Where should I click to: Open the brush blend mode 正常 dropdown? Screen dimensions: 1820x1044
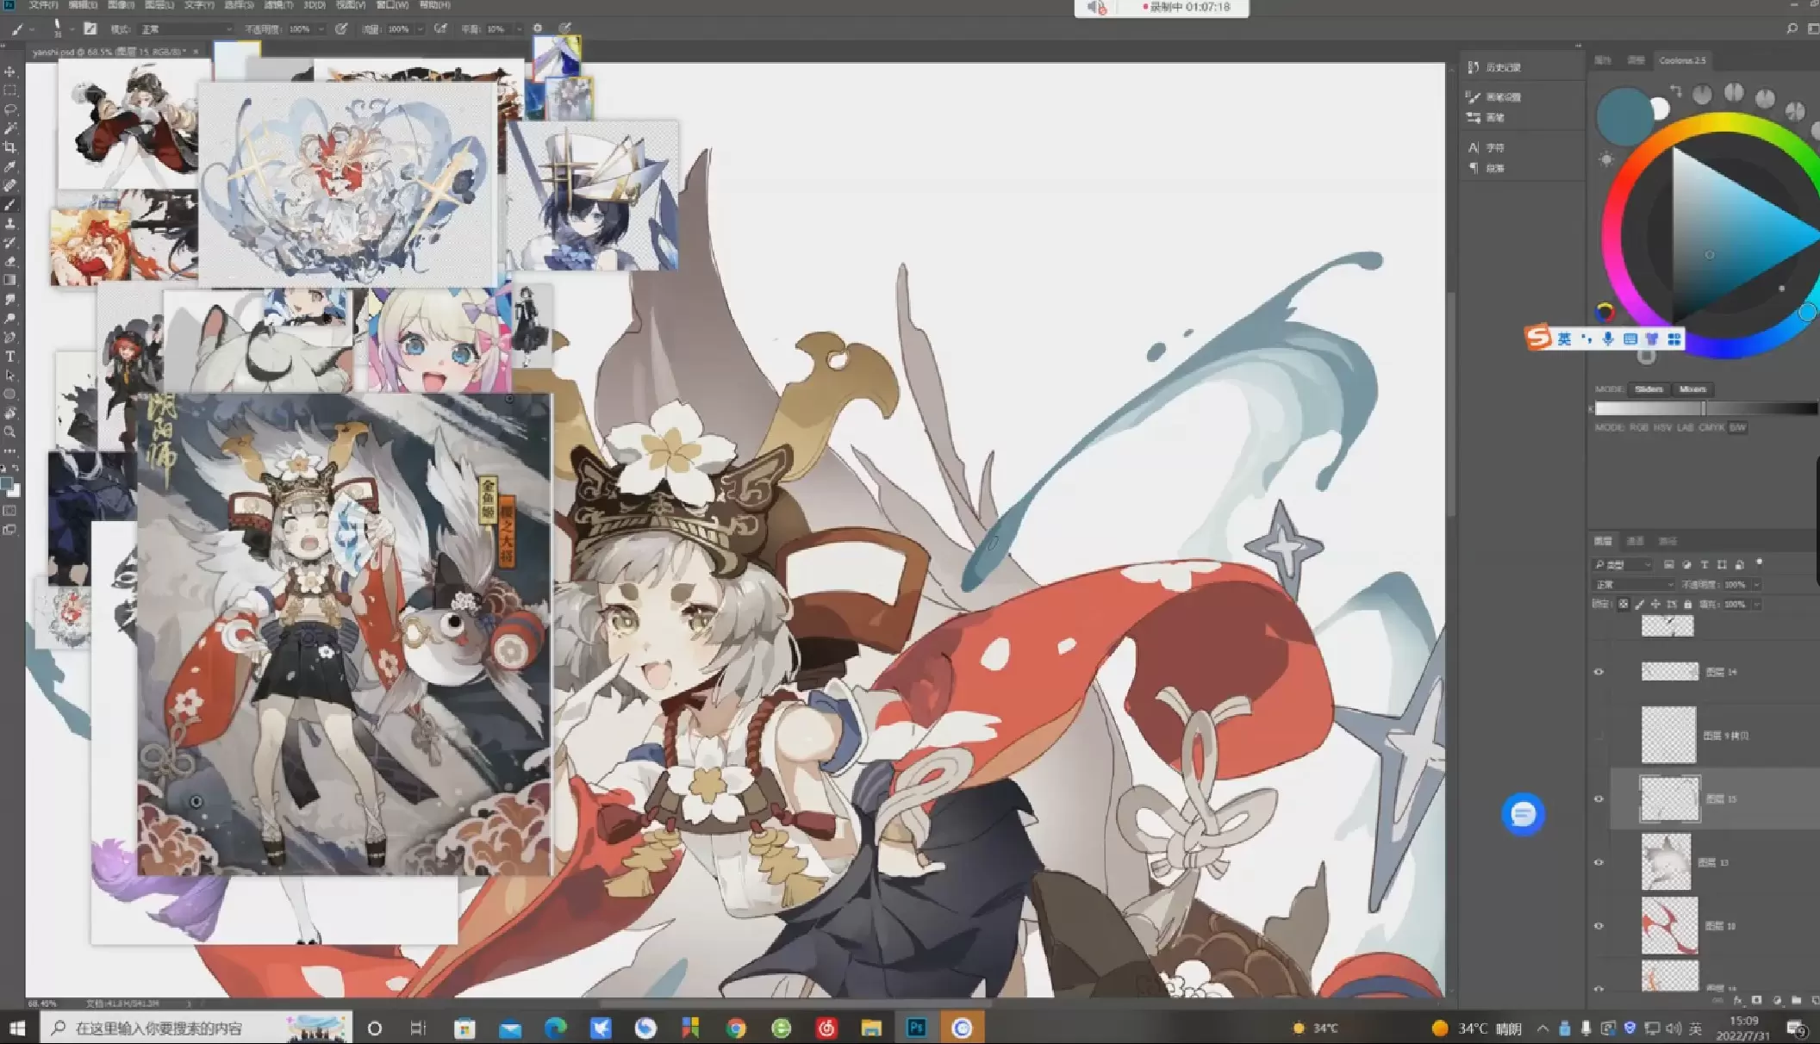click(x=184, y=29)
